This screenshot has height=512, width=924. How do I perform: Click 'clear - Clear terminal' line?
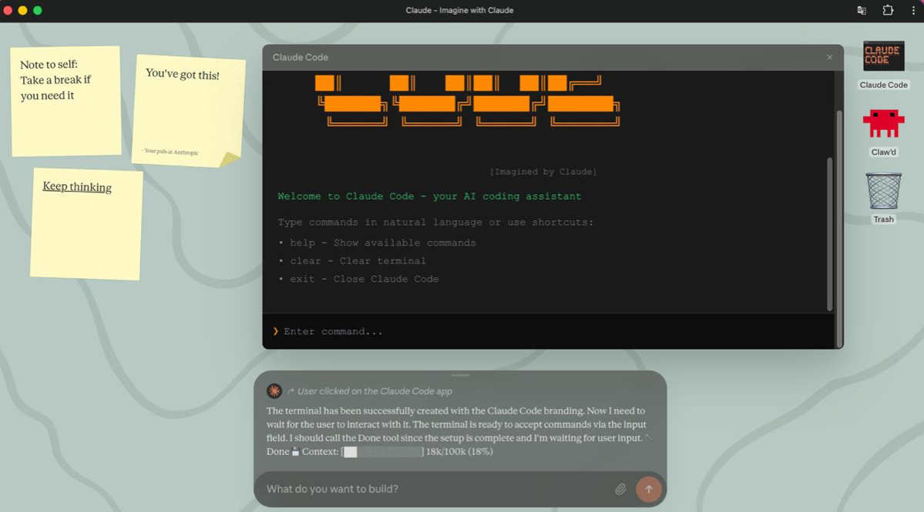point(352,261)
